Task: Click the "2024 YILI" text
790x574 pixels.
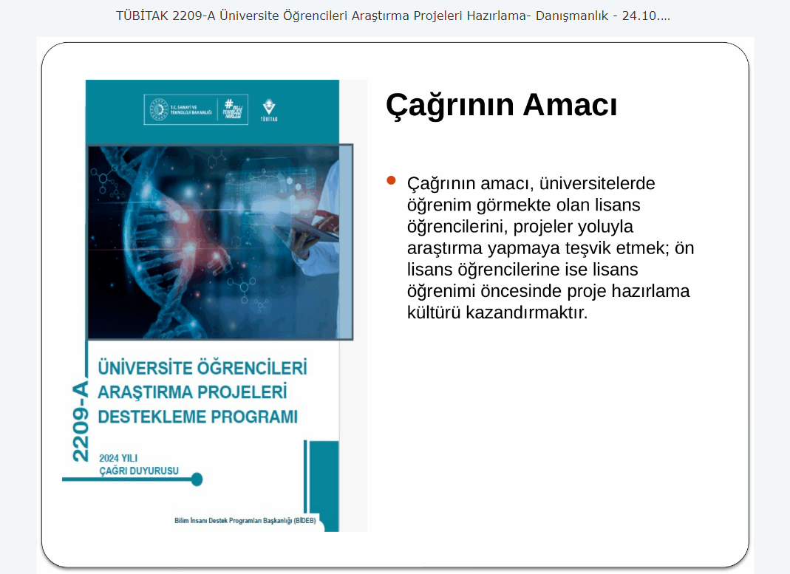Action: pyautogui.click(x=119, y=458)
